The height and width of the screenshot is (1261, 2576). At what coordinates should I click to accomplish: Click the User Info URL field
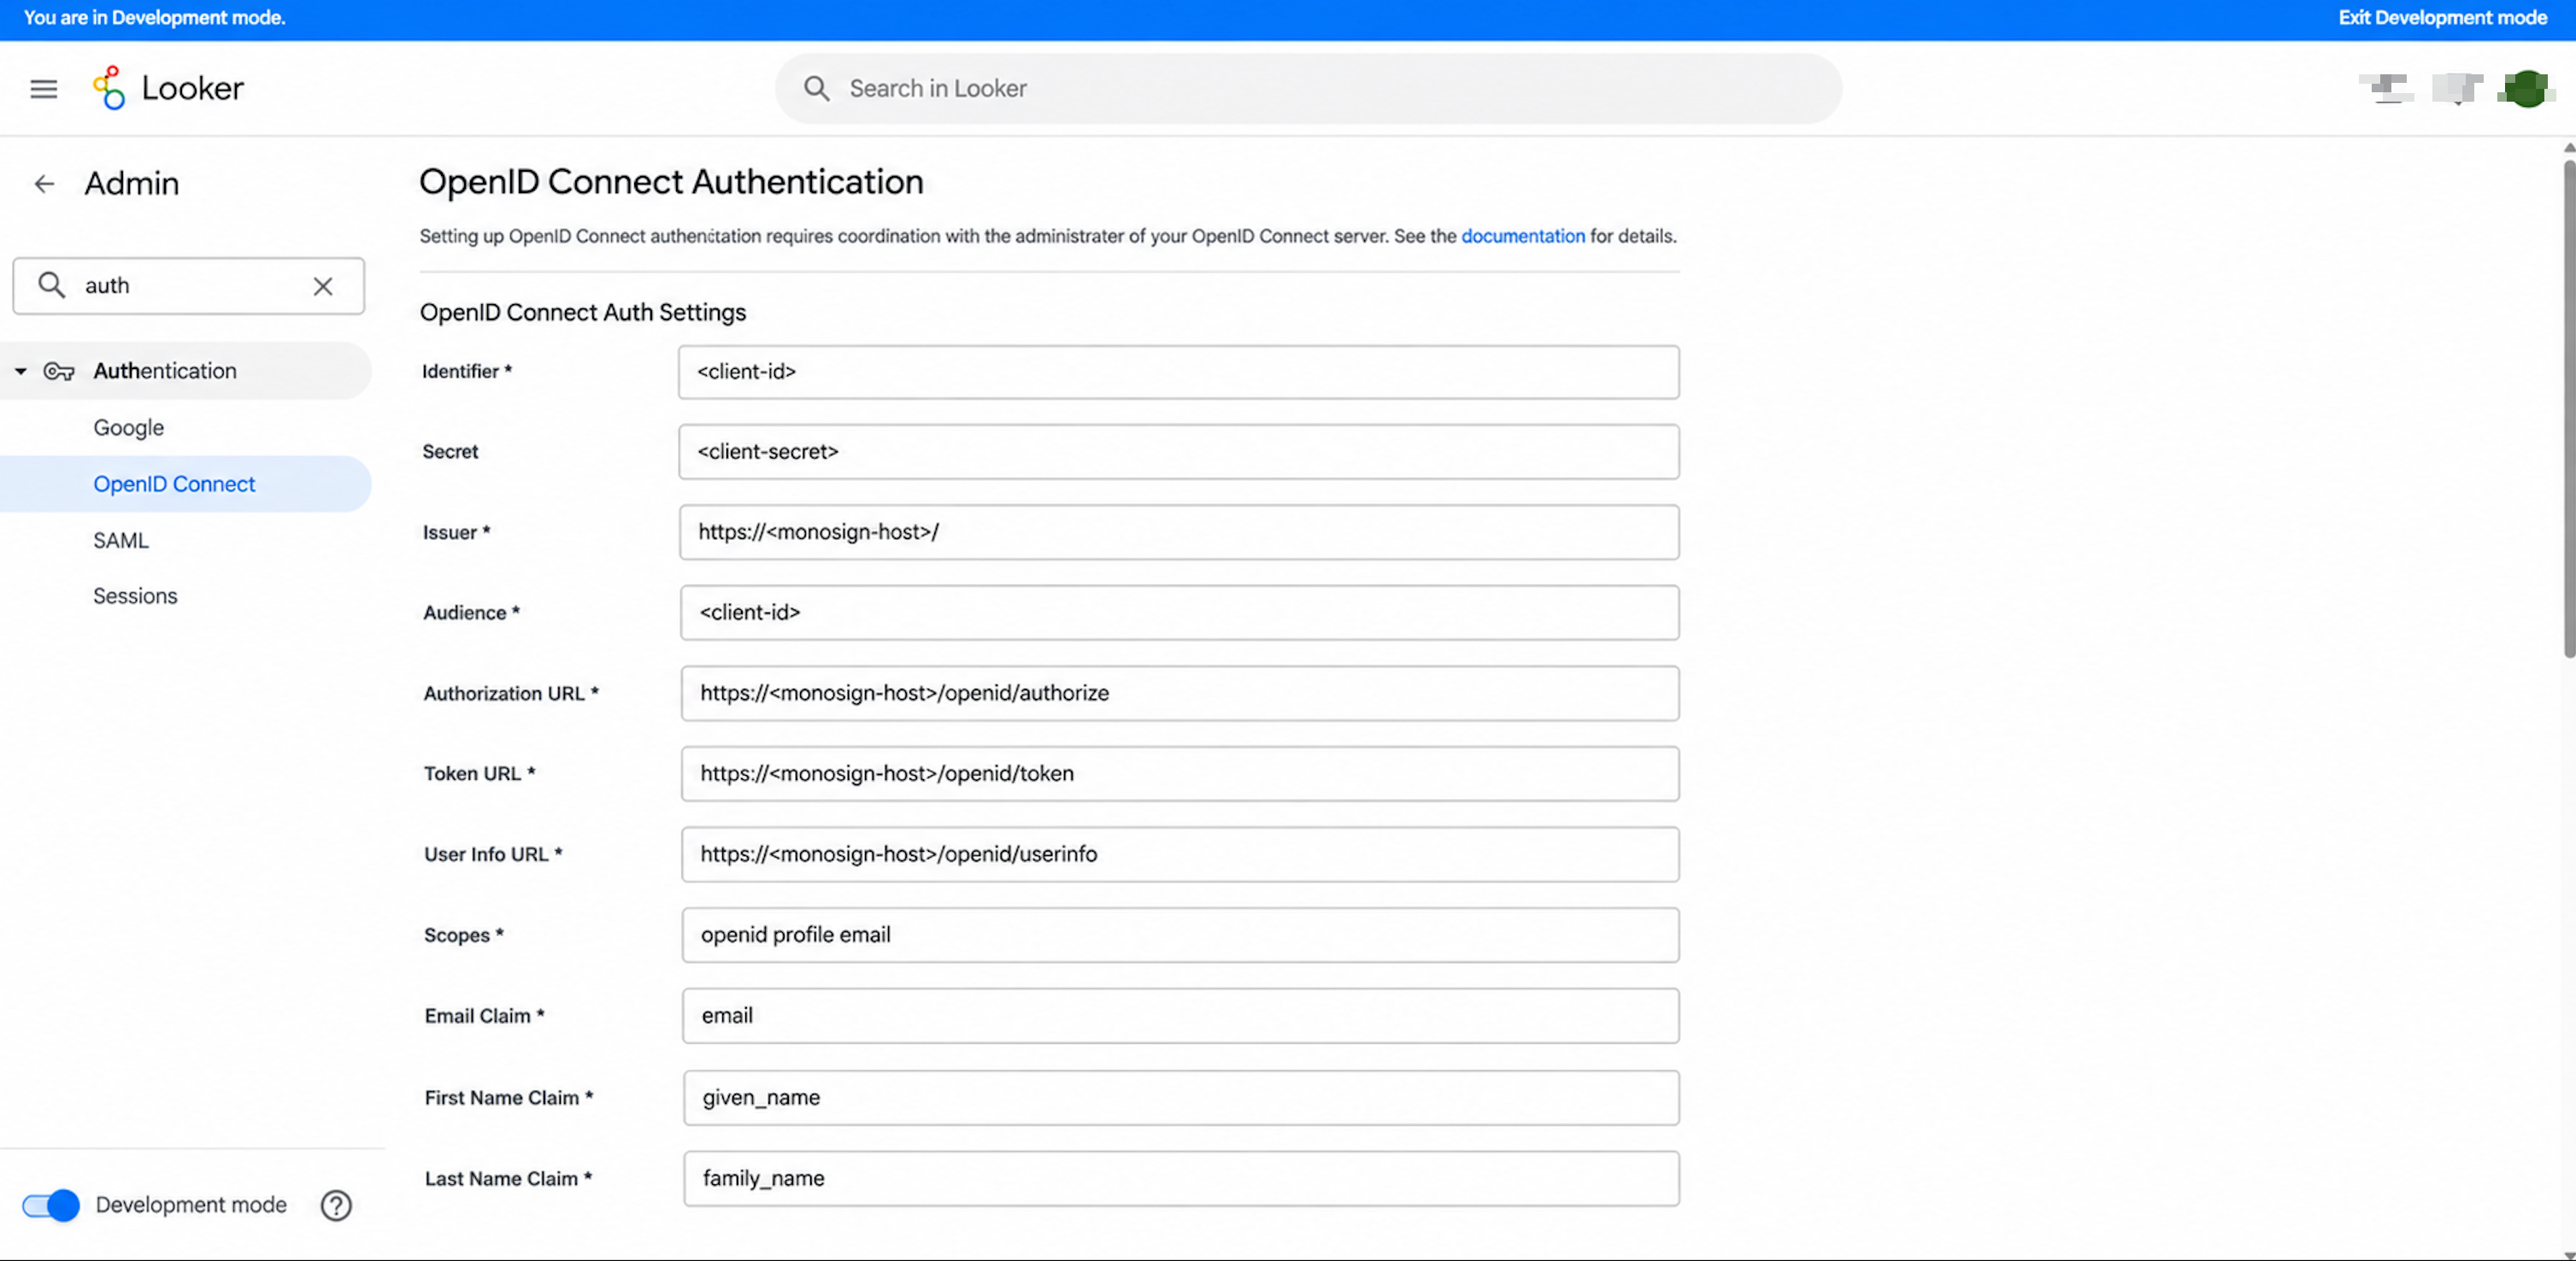pos(1180,855)
